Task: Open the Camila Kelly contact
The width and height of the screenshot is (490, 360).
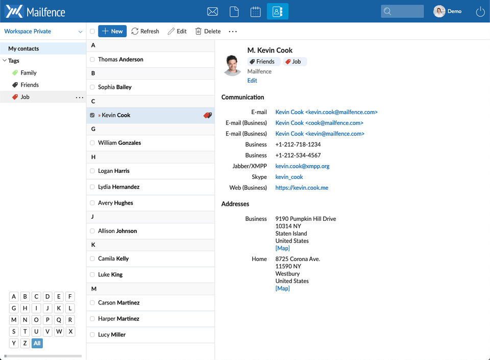Action: click(151, 259)
